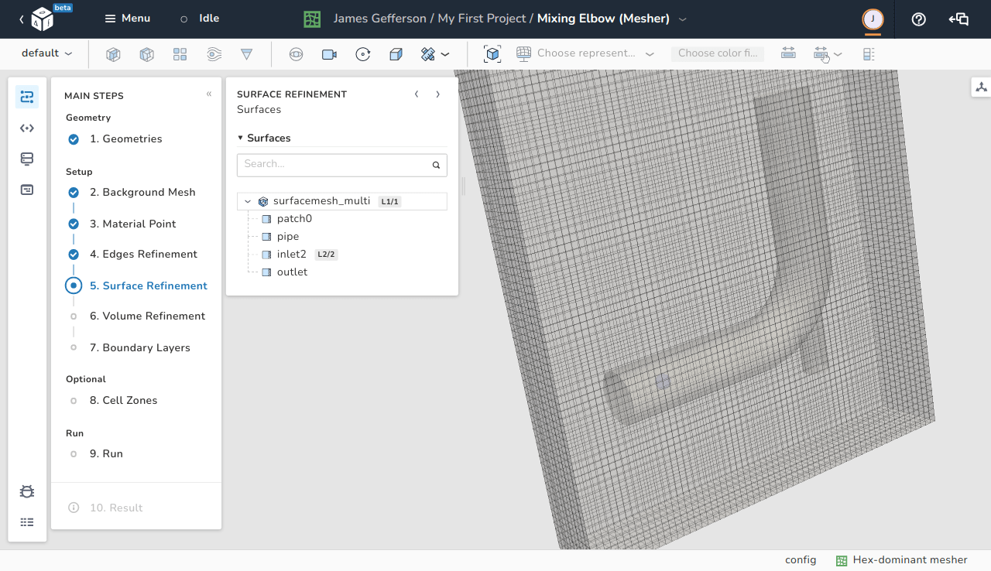Open the Menu hamburger button
The width and height of the screenshot is (991, 571).
click(x=128, y=19)
